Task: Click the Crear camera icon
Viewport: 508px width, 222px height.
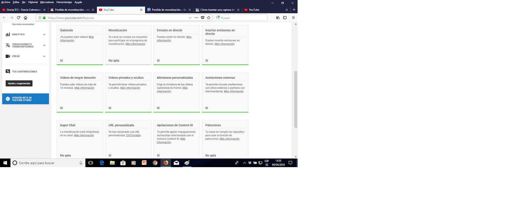Action: pos(8,56)
